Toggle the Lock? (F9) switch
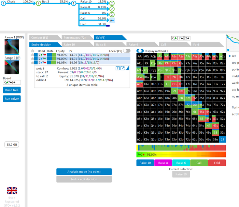 (x=127, y=51)
